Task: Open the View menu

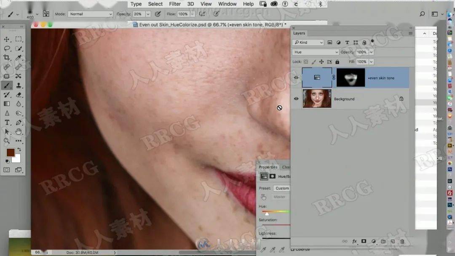Action: pyautogui.click(x=206, y=4)
